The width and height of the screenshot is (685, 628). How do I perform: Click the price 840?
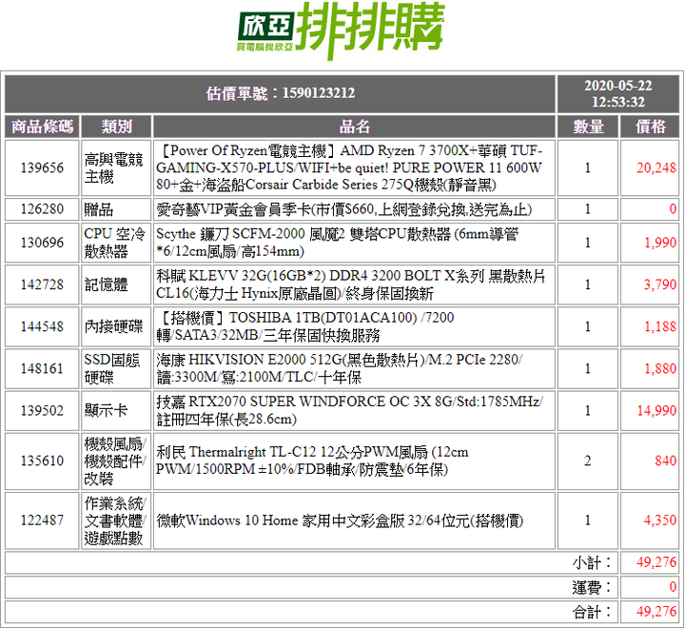tap(665, 461)
